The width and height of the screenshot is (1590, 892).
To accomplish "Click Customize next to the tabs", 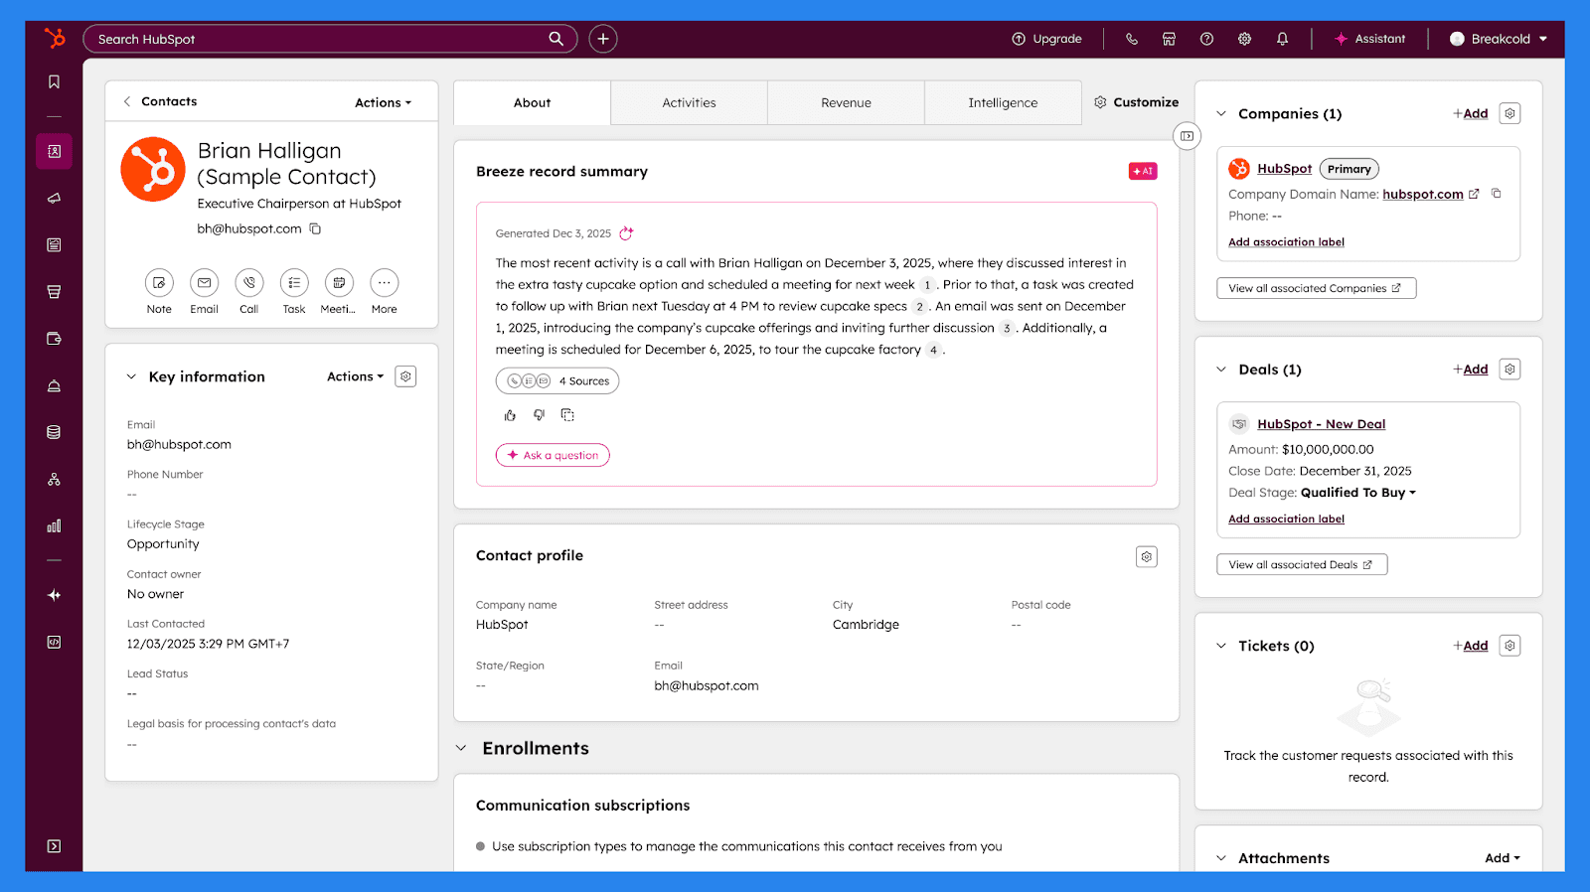I will coord(1136,102).
